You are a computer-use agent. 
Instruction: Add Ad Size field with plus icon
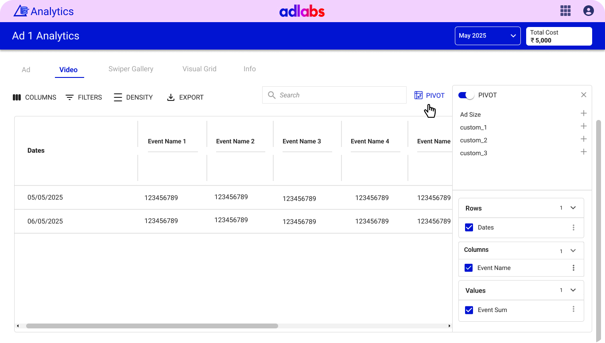pyautogui.click(x=583, y=114)
